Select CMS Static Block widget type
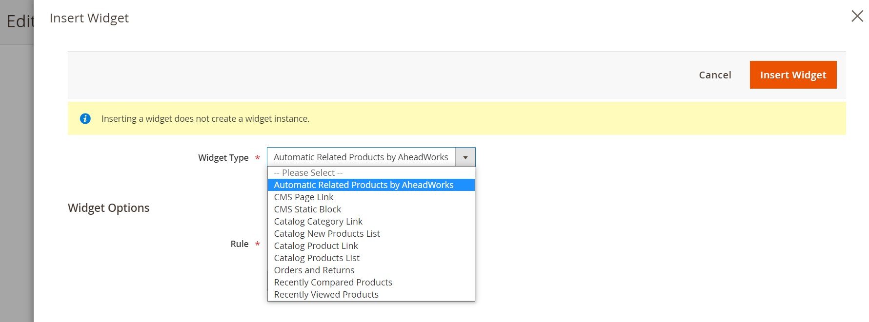Image resolution: width=869 pixels, height=322 pixels. [x=371, y=209]
